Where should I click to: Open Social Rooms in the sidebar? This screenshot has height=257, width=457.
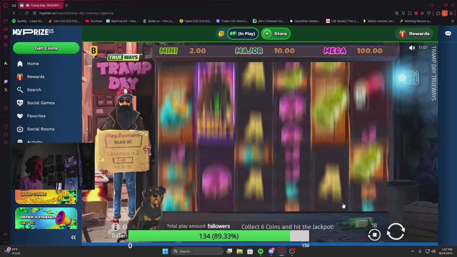[41, 129]
